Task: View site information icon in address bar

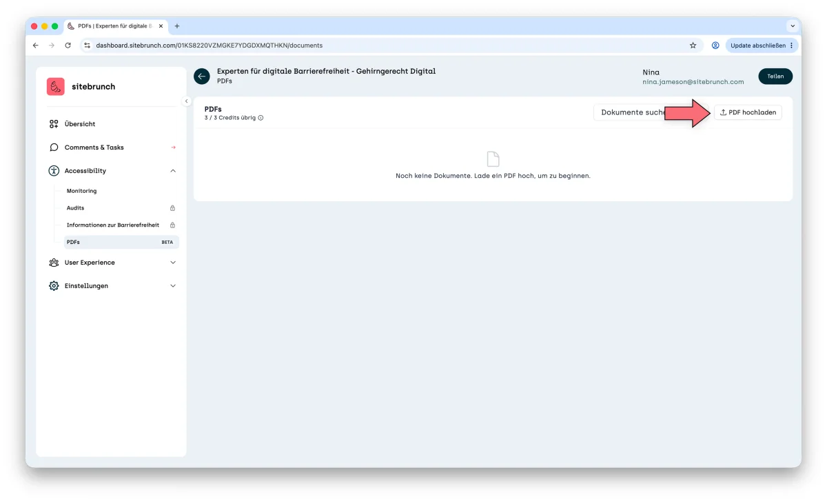Action: 87,45
